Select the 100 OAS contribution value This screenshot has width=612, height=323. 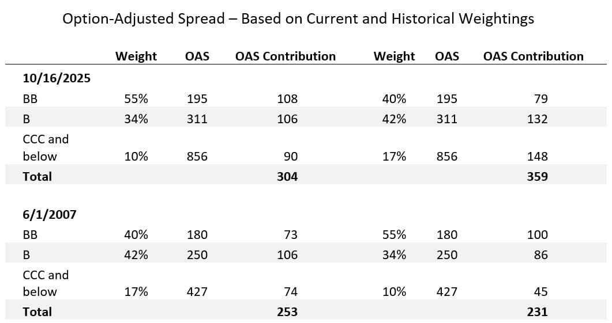537,234
